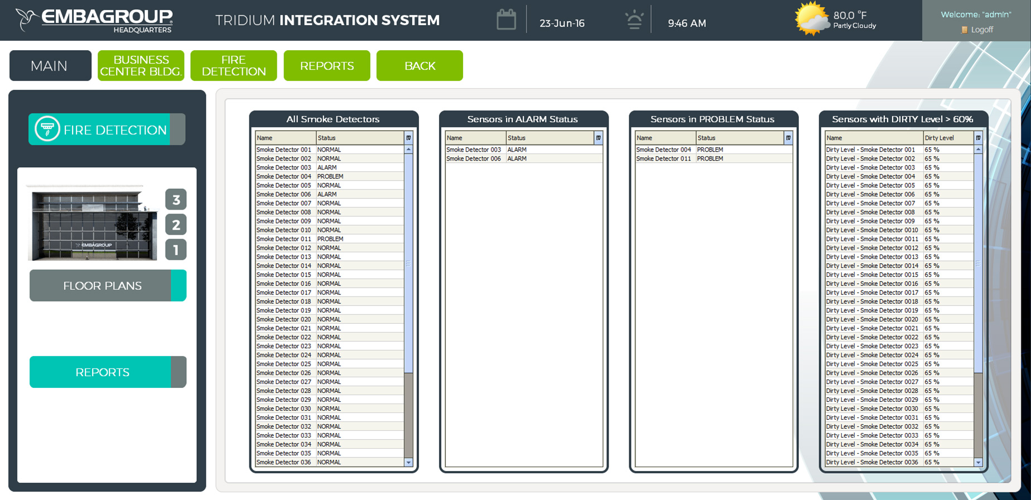Sort ALARM sensors by Status column
The image size is (1031, 500).
point(550,138)
